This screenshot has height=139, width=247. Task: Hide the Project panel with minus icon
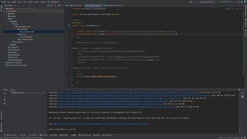click(x=63, y=5)
